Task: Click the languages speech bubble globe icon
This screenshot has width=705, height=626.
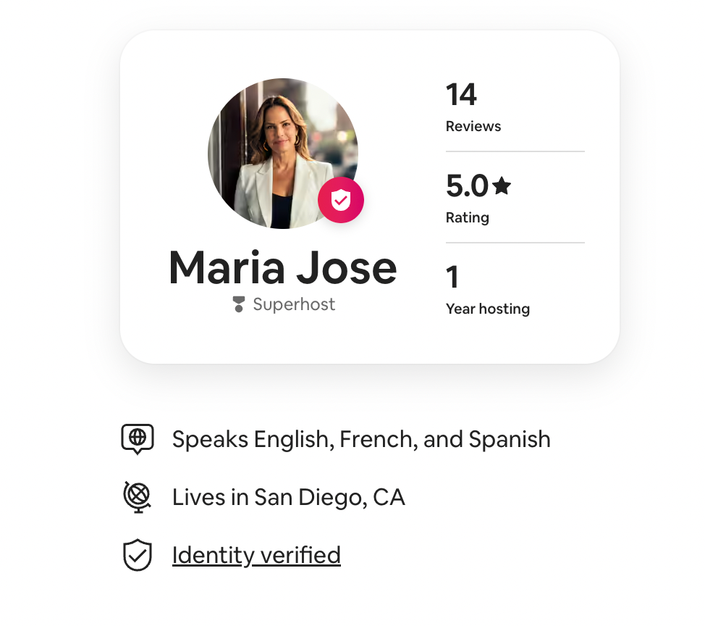Action: (138, 439)
